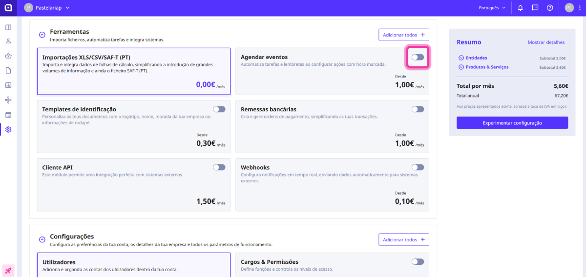Click the app logo in top-left corner
The width and height of the screenshot is (586, 277).
tap(8, 8)
